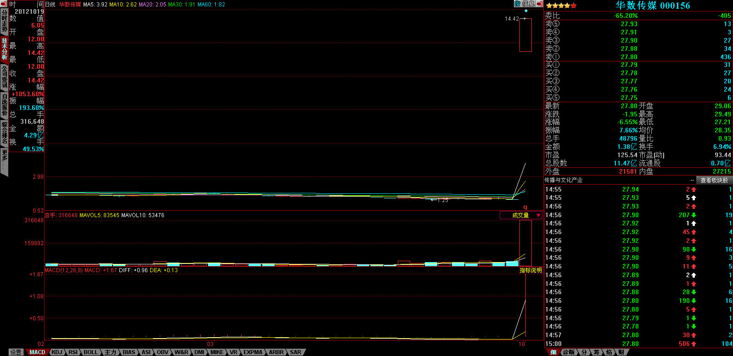Collapse the right quote panel with arrow icon
The width and height of the screenshot is (733, 356).
click(x=539, y=4)
